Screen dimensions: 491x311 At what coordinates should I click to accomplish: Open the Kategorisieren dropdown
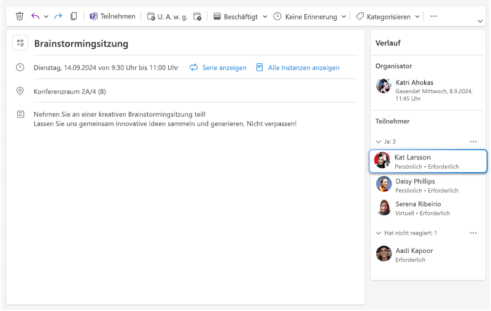point(417,17)
